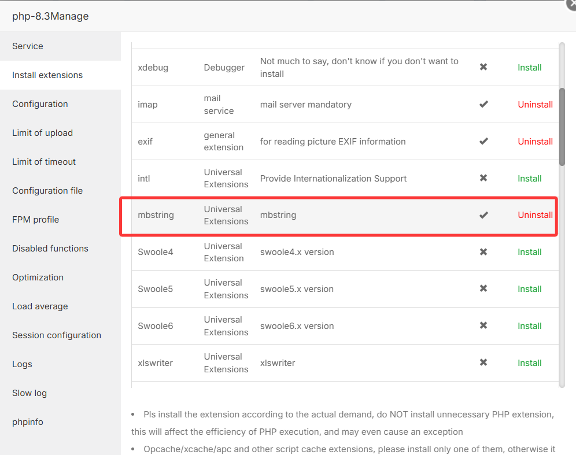Image resolution: width=576 pixels, height=455 pixels.
Task: Uninstall the mbstring extension
Action: pyautogui.click(x=535, y=215)
